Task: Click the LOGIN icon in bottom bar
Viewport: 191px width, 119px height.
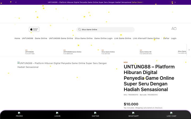Action: point(57,113)
